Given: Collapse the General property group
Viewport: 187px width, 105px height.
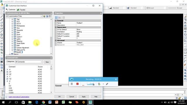Looking at the screenshot, I should click(56, 21).
